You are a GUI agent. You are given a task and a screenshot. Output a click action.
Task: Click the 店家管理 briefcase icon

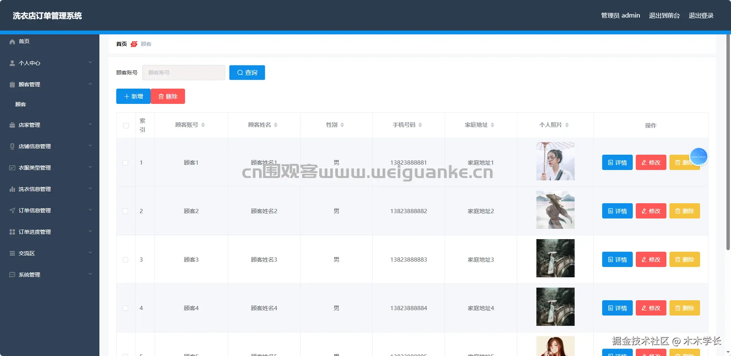coord(12,125)
